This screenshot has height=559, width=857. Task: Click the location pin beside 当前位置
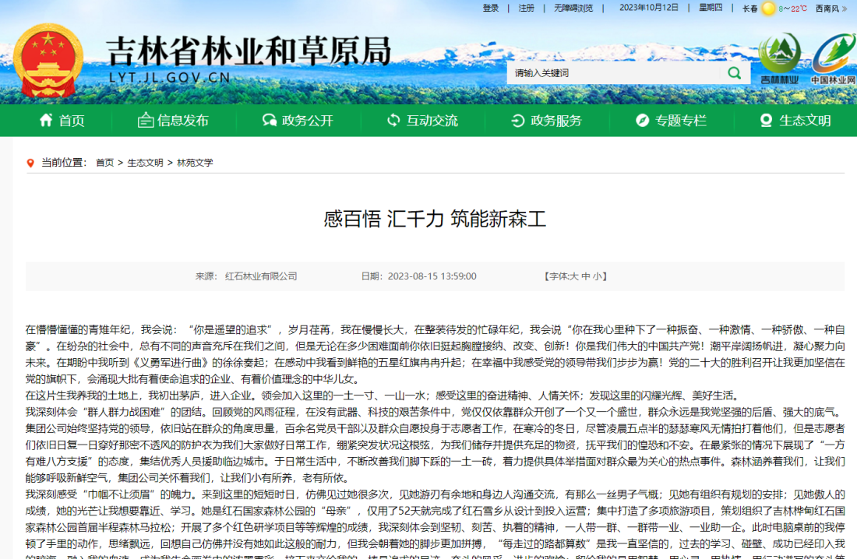click(x=28, y=162)
